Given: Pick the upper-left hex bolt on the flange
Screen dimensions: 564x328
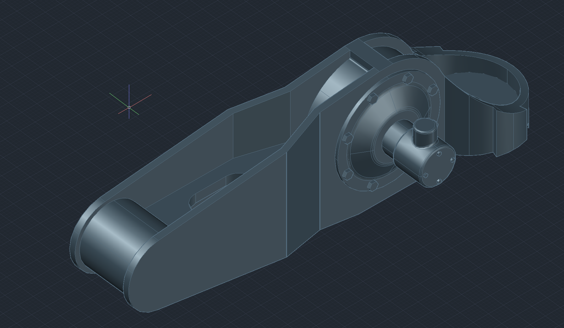Looking at the screenshot, I should pyautogui.click(x=373, y=98).
